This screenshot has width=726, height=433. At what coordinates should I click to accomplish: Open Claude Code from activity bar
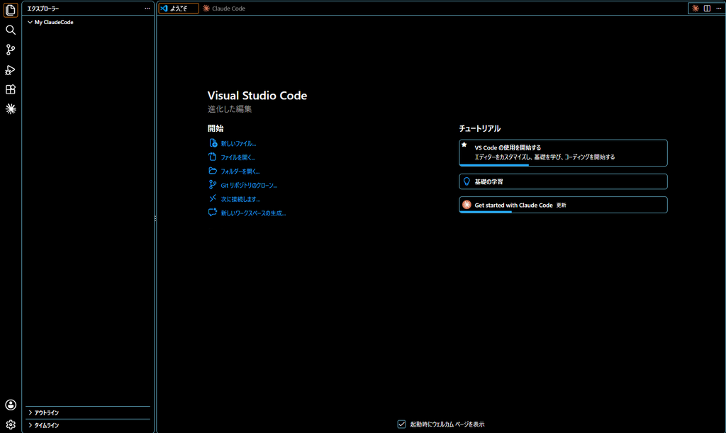(11, 108)
